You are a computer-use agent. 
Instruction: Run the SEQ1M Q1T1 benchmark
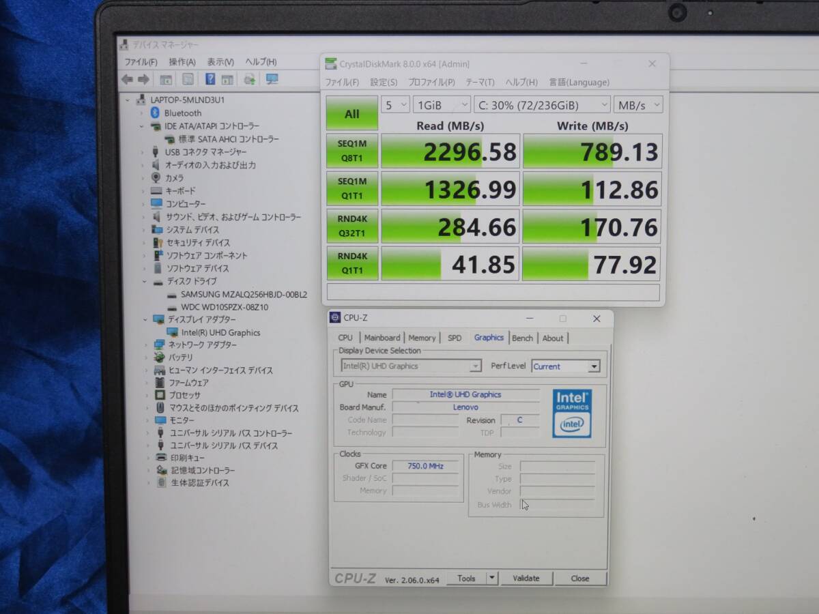(x=351, y=188)
